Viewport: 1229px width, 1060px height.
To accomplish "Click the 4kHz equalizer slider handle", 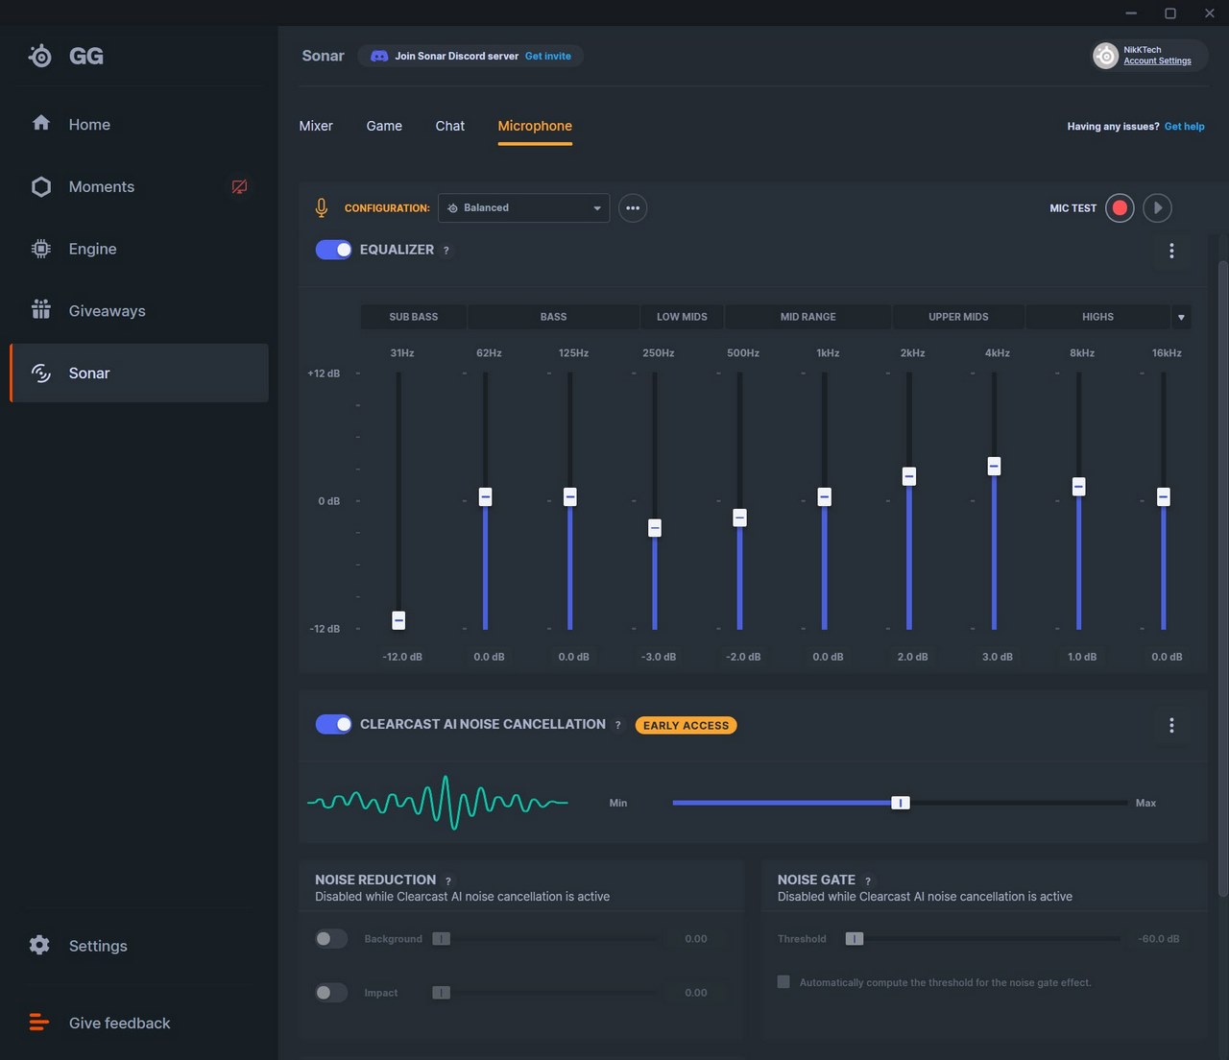I will pos(994,466).
